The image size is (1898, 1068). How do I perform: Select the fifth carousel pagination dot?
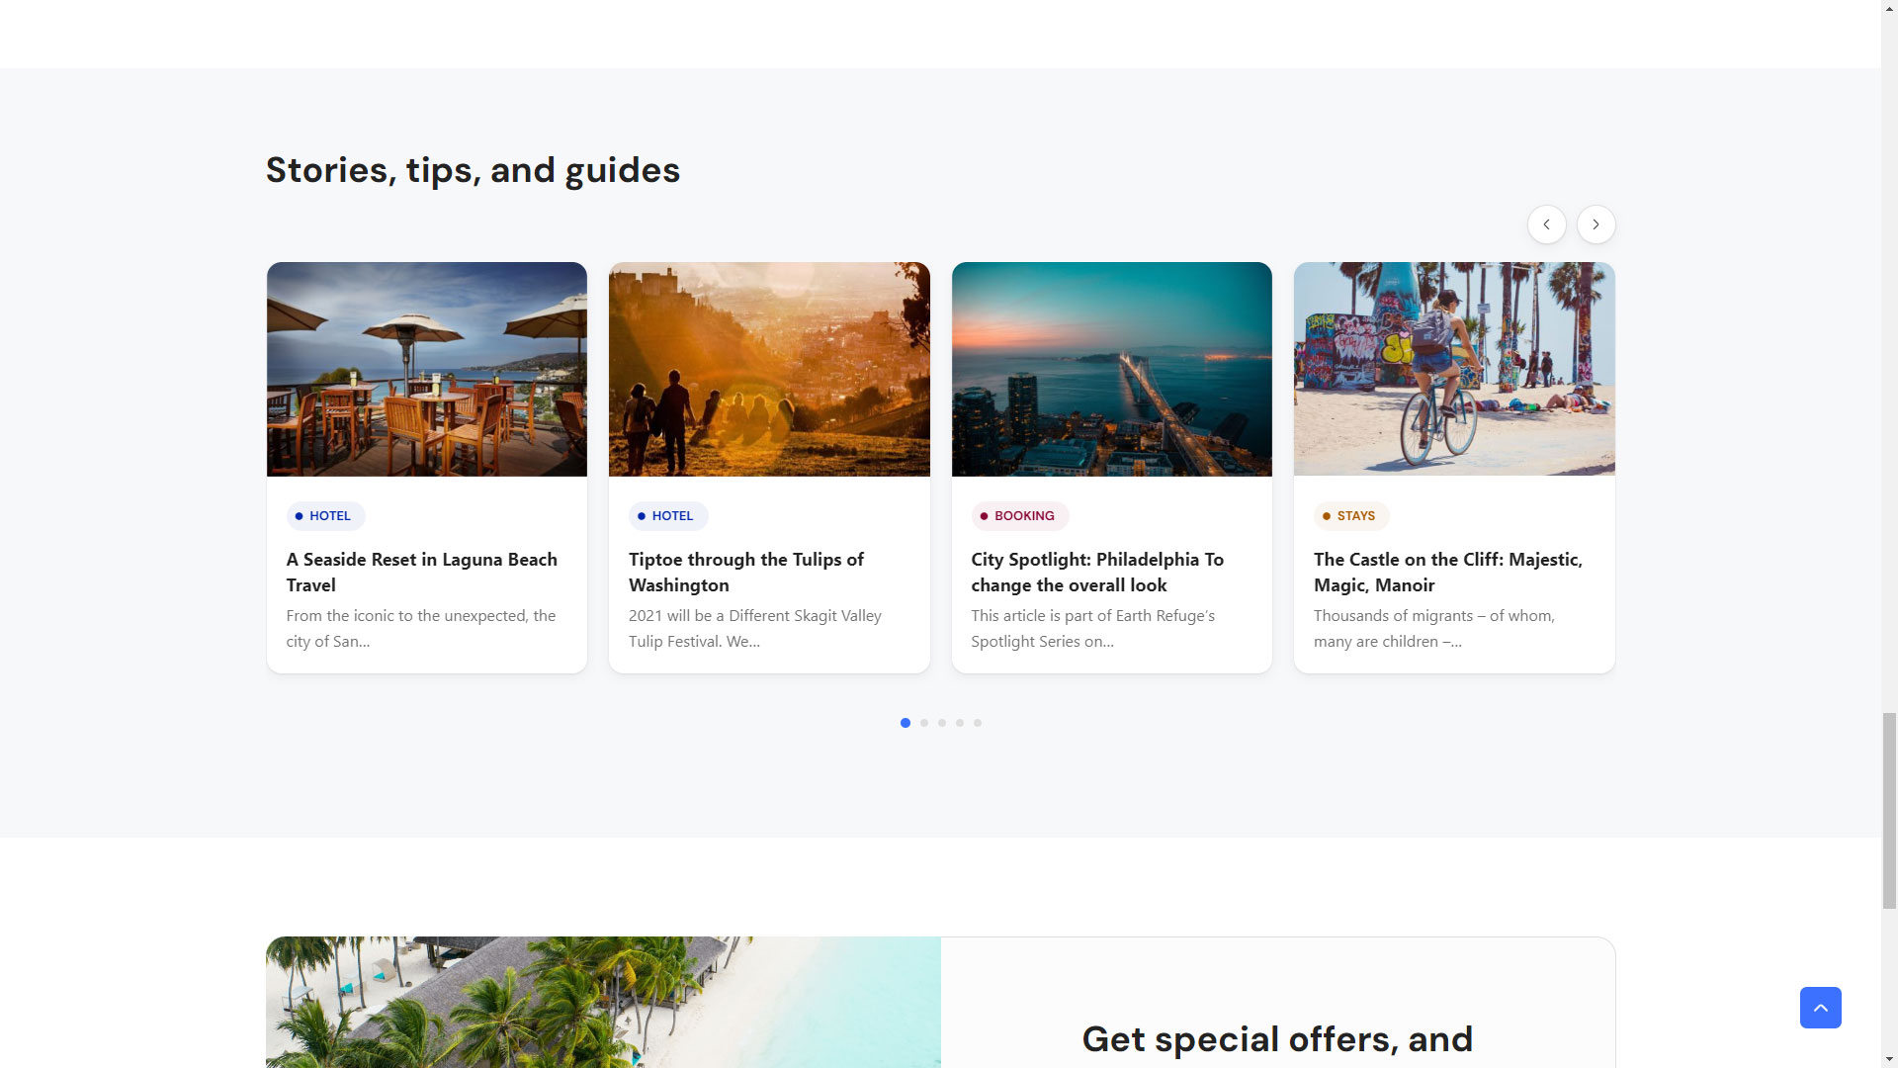point(978,723)
